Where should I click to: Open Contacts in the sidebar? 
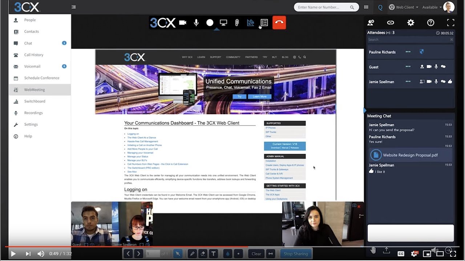click(40, 32)
